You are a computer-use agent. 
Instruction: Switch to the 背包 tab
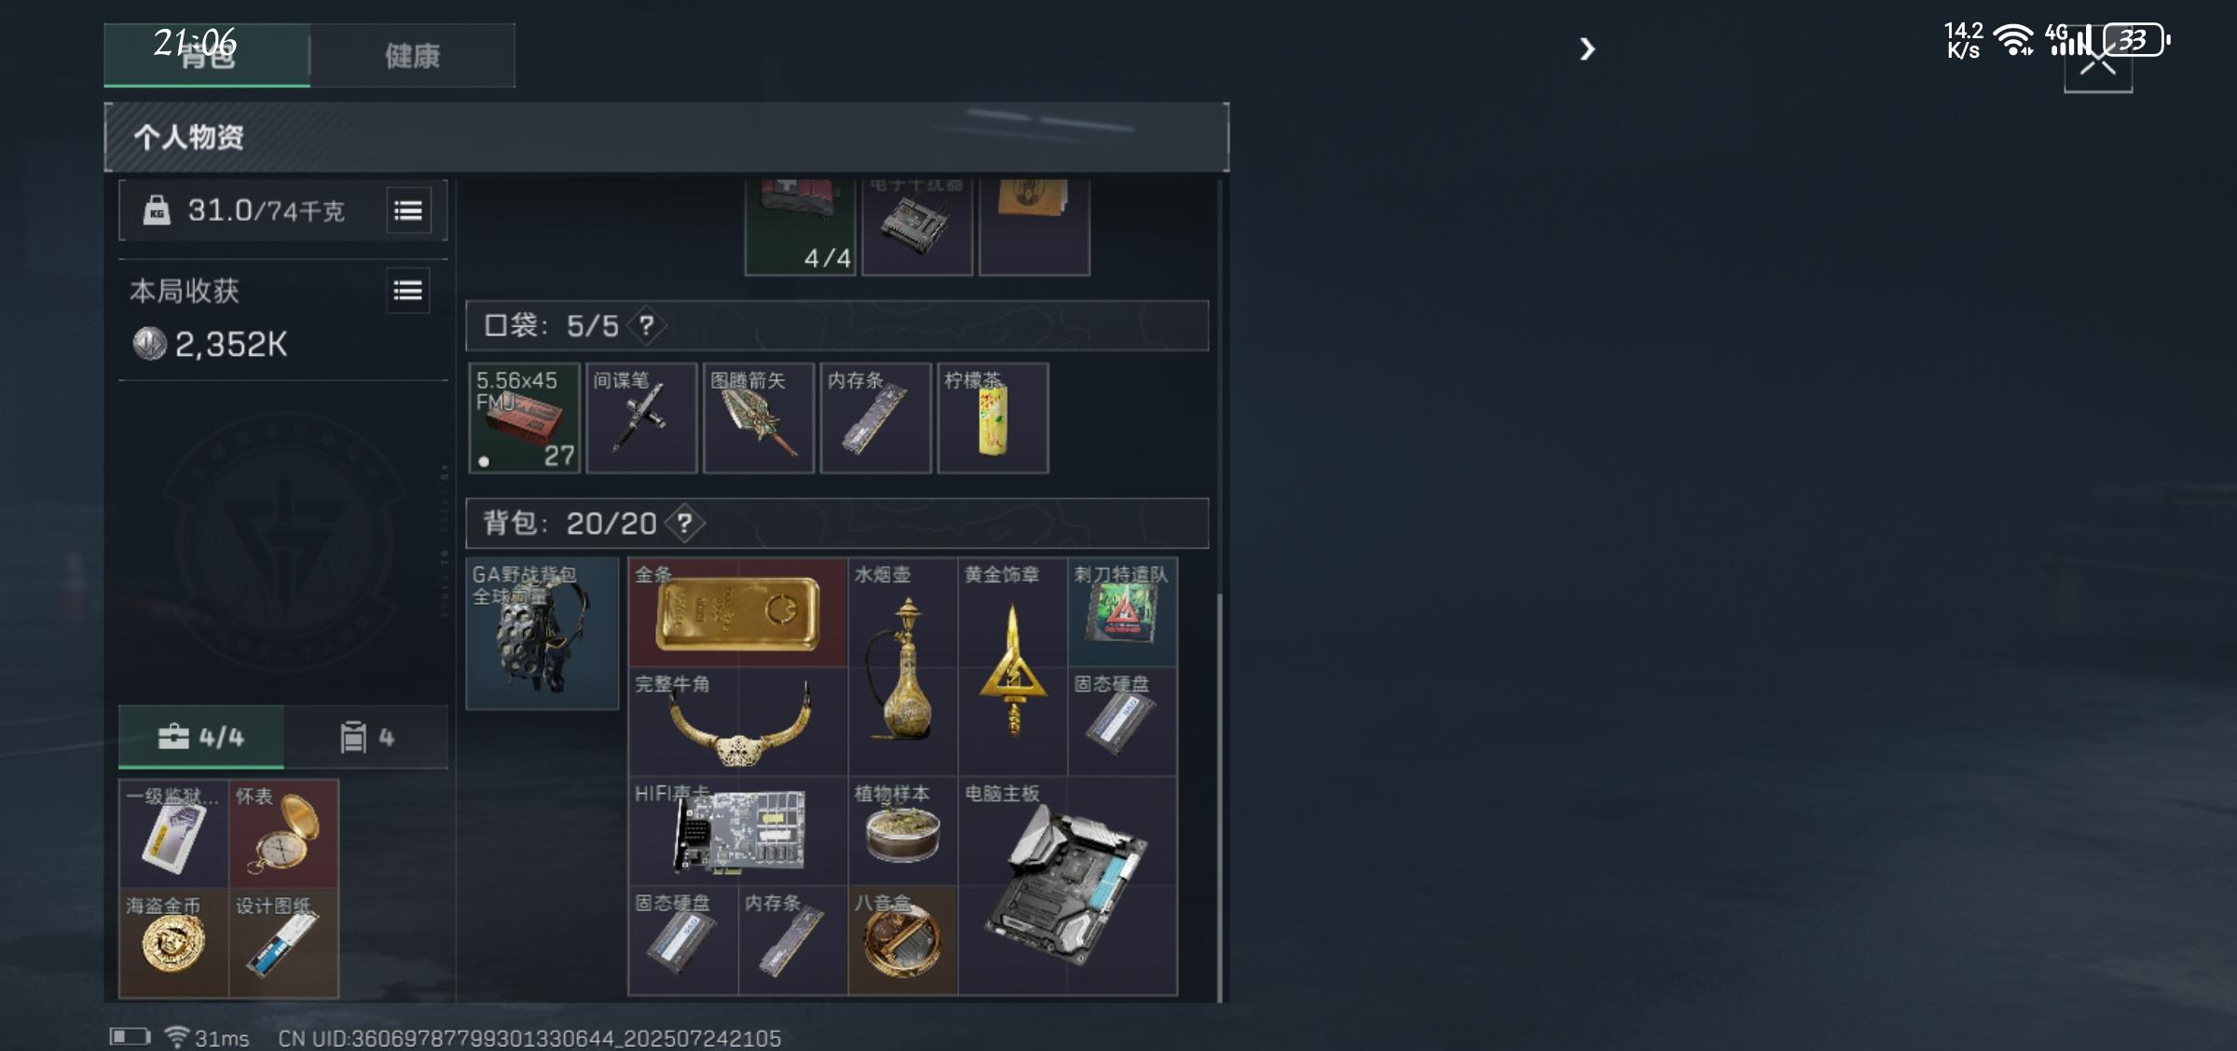tap(207, 56)
